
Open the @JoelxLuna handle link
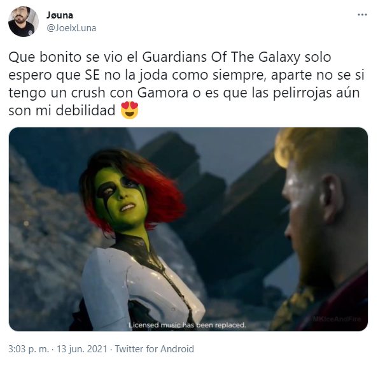[71, 28]
